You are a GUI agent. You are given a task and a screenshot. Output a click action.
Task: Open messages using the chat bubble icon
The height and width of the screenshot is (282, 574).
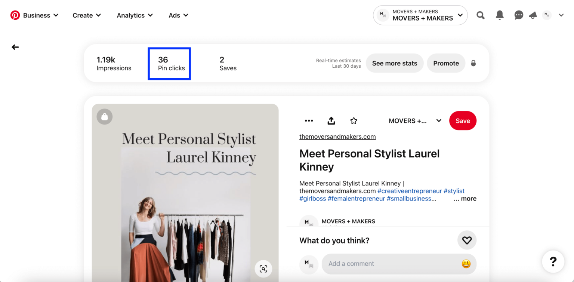(519, 15)
